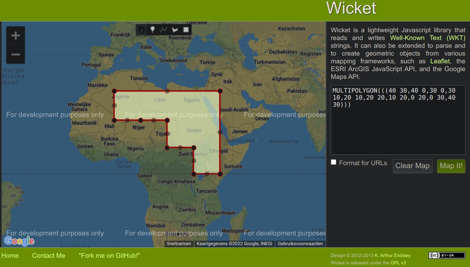Open the CC BY-SA license badge
Screen dimensions: 470x267
447,255
